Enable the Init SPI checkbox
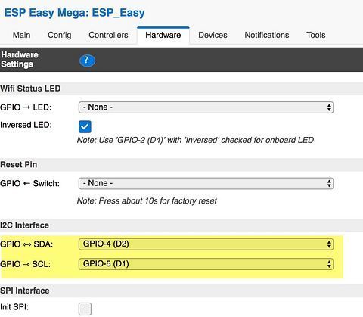 tap(85, 309)
